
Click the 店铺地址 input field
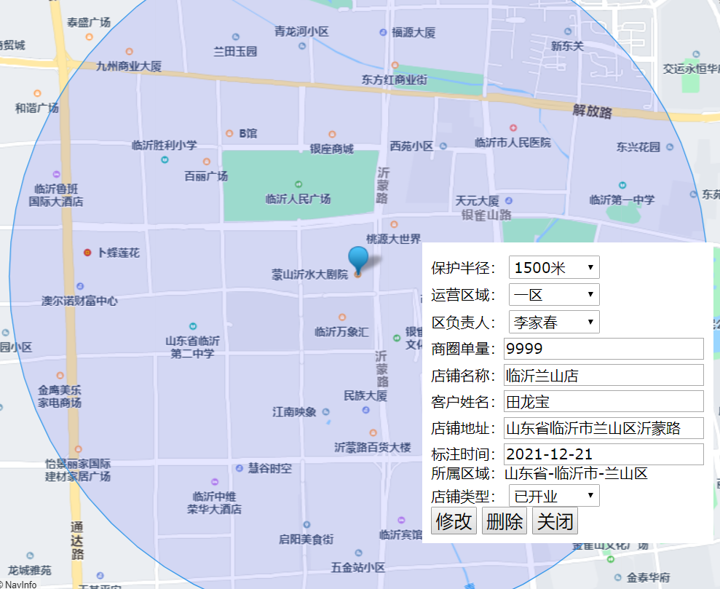click(x=604, y=428)
